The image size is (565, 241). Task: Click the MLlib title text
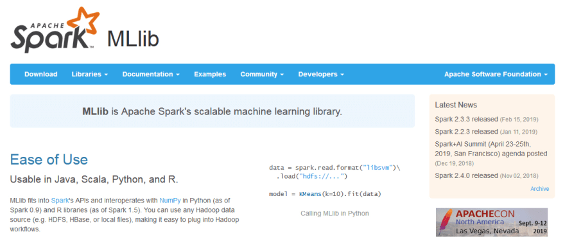133,39
